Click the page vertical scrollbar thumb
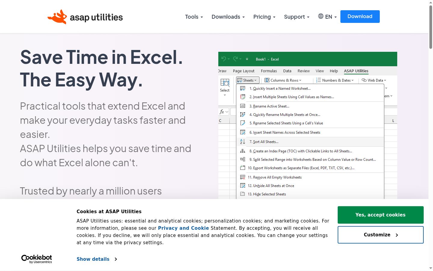The height and width of the screenshot is (271, 433). 431,27
